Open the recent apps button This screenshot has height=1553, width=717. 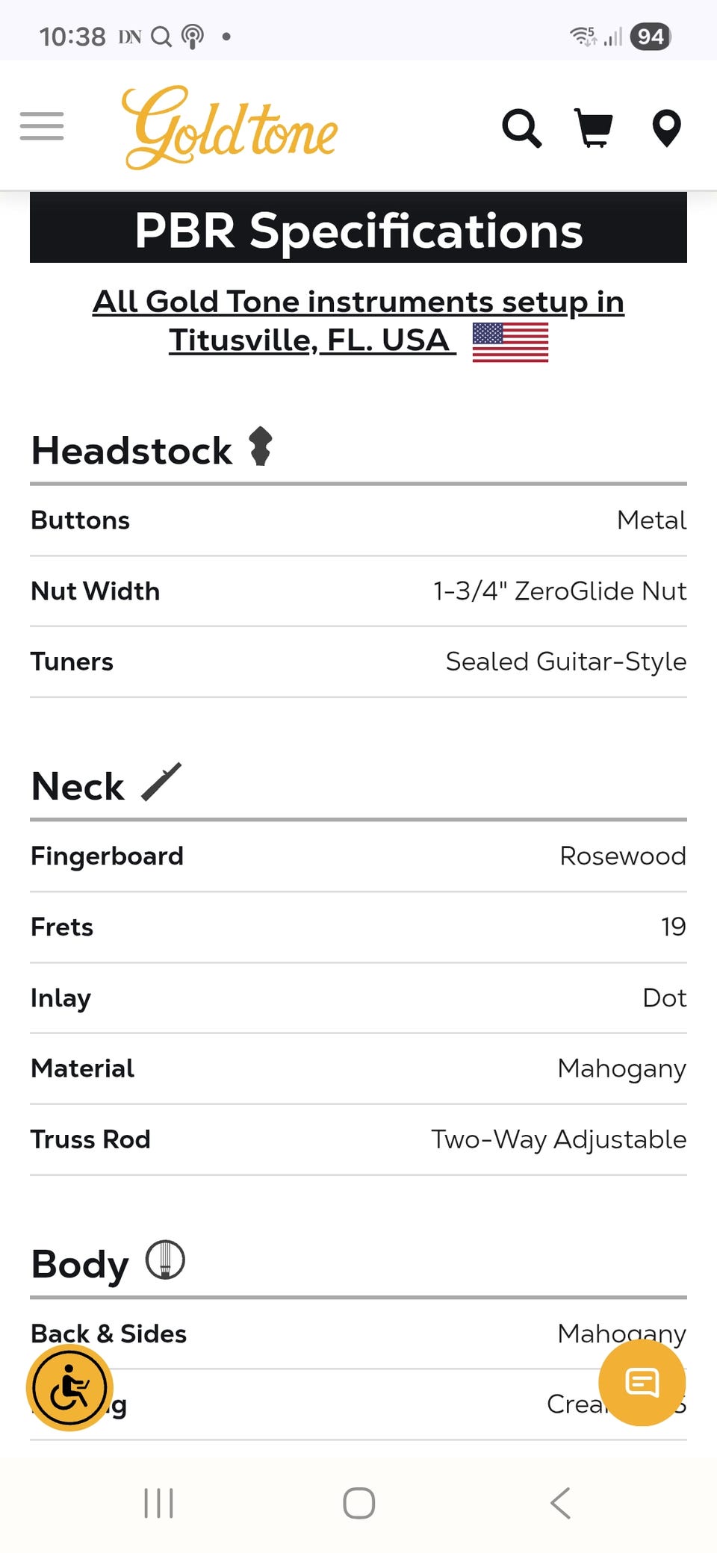pyautogui.click(x=158, y=1503)
